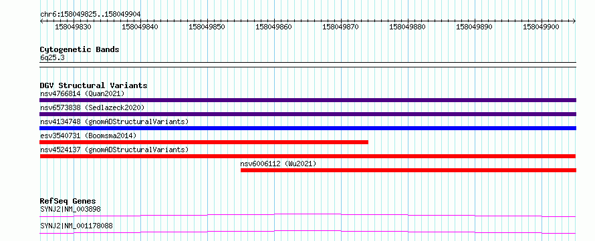This screenshot has height=241, width=595.
Task: Click the RefSeq Genes track title
Action: coord(68,201)
